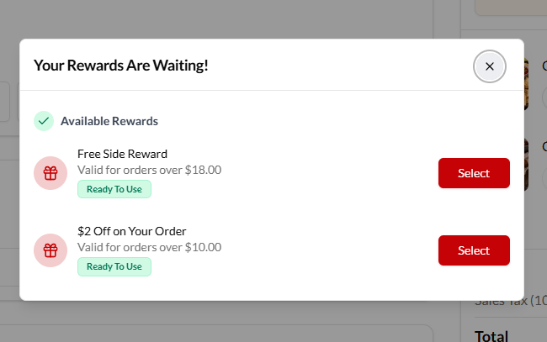Click "Valid for orders over $10.00" text

(149, 247)
